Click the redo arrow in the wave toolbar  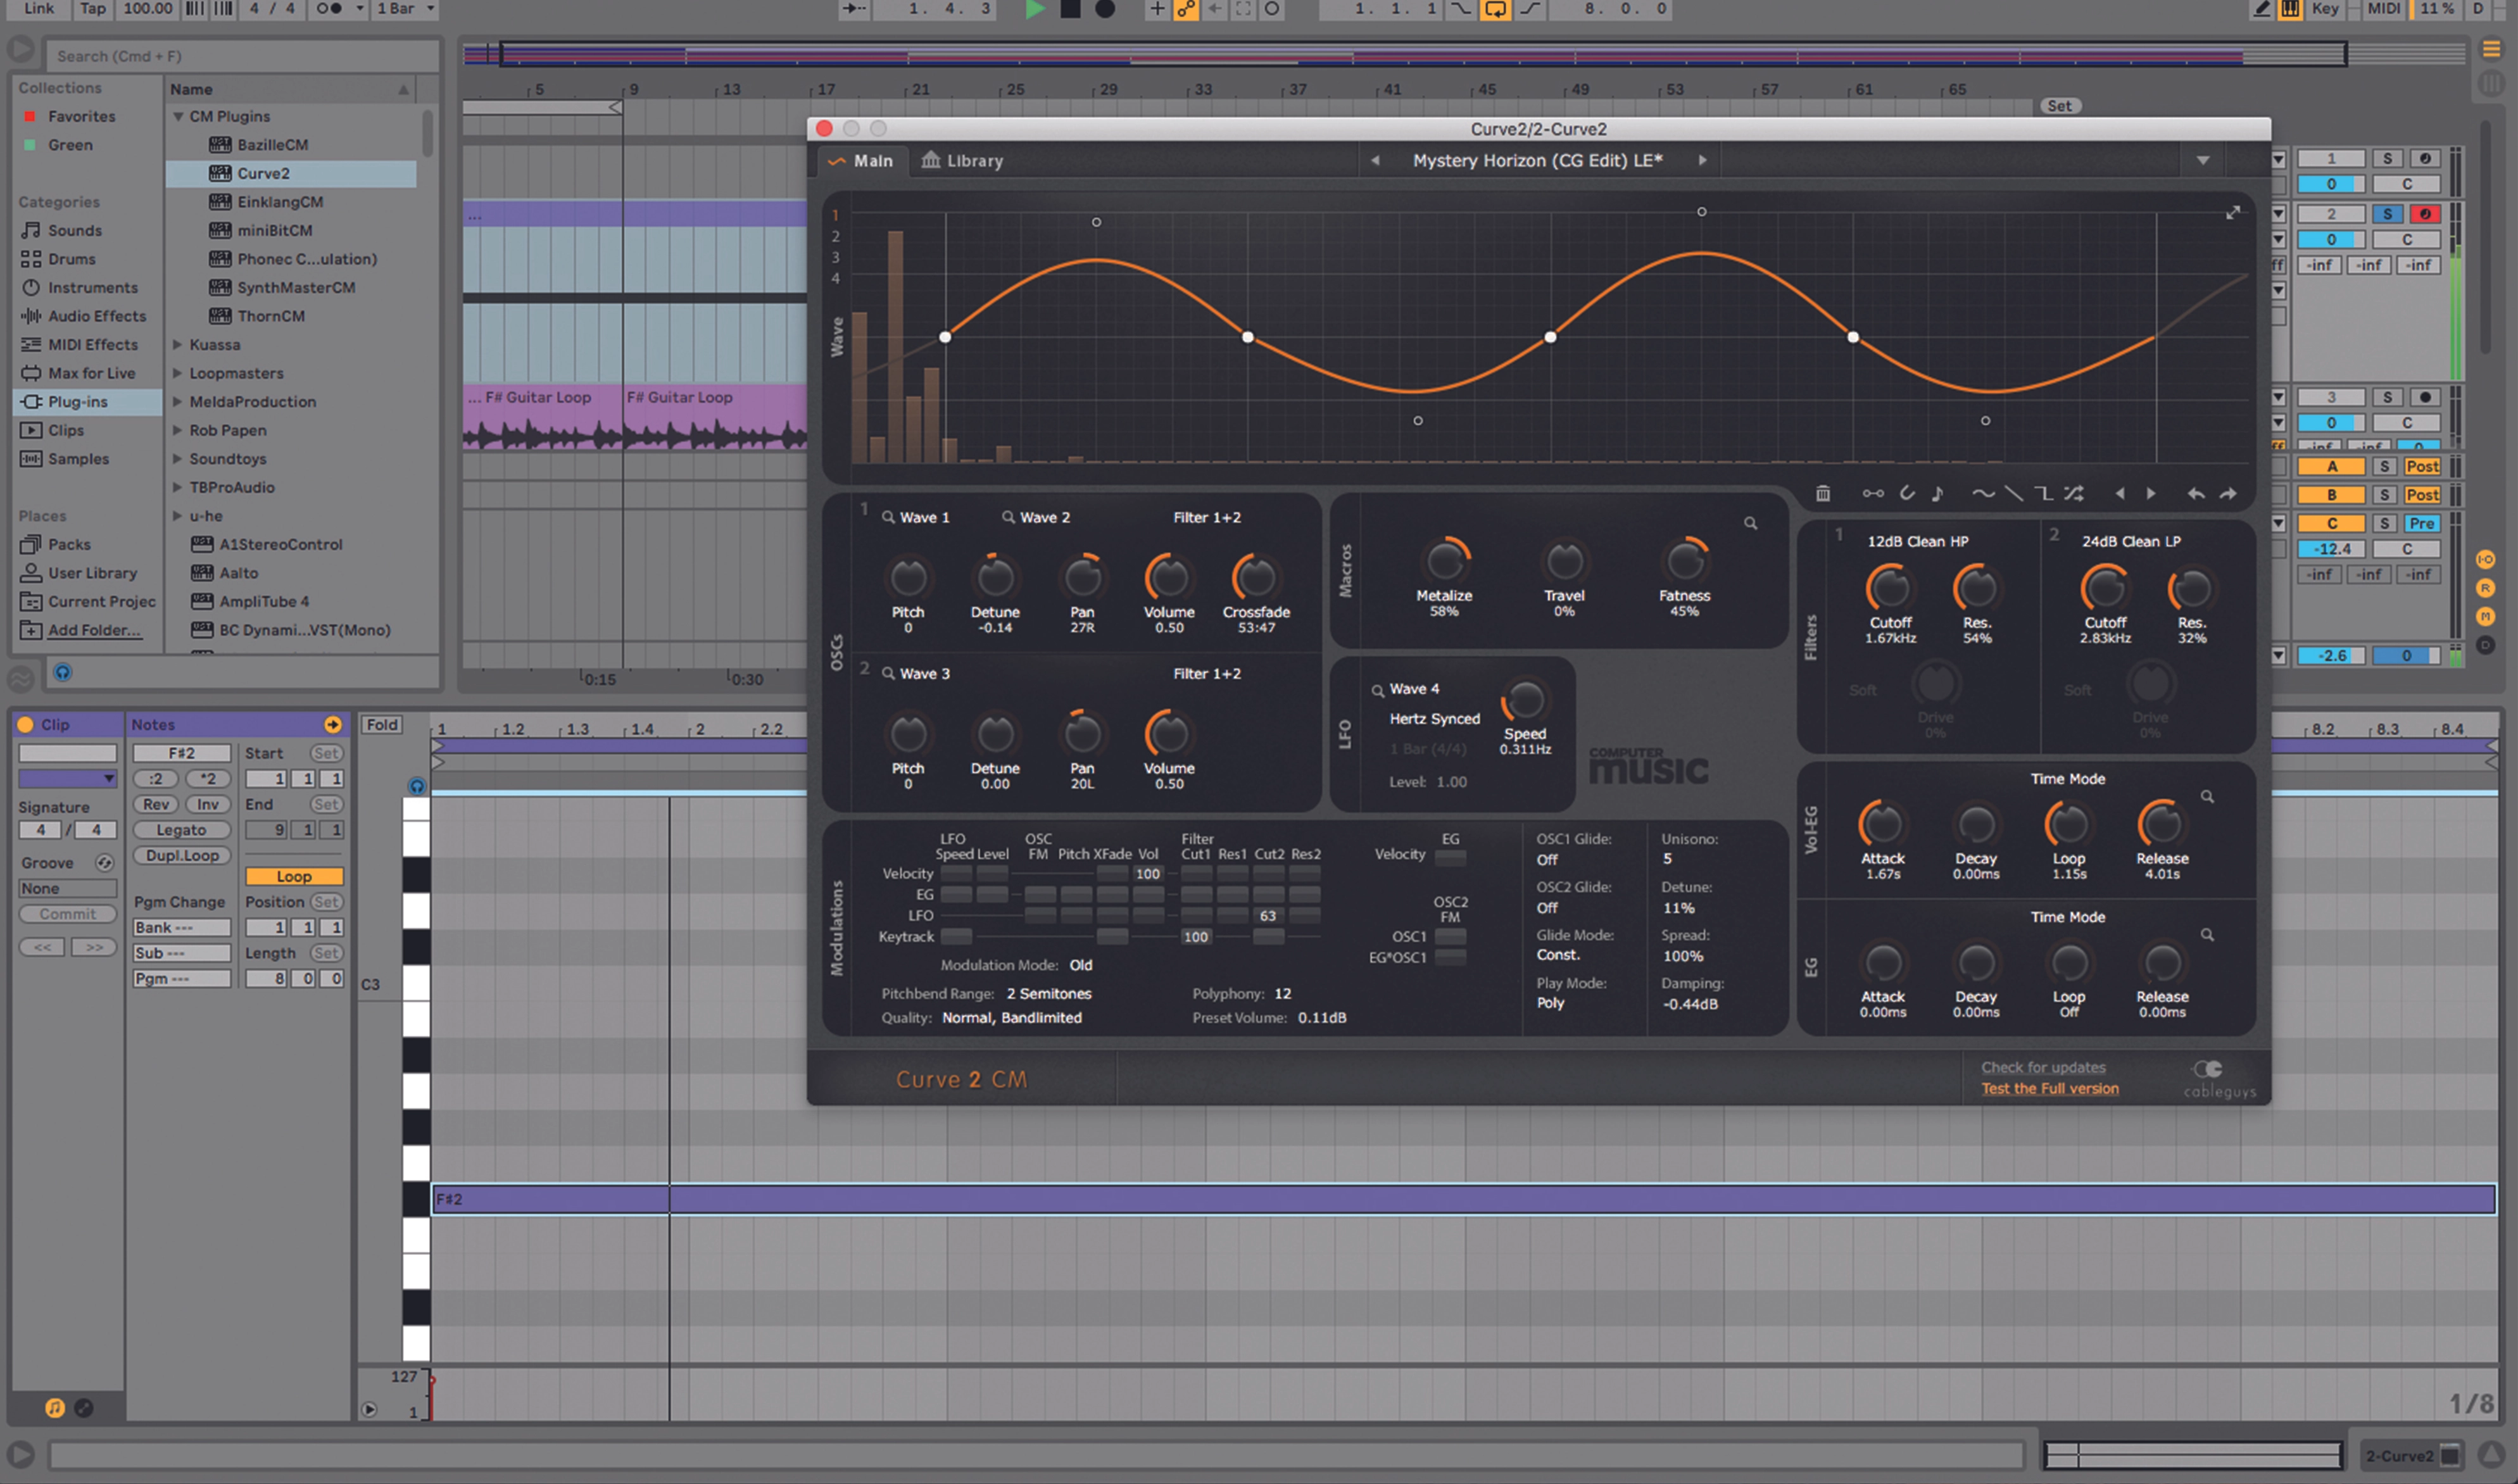(2228, 493)
